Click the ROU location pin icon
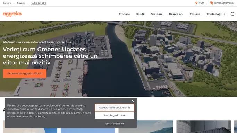Viewport: 237px width, 133px height. (x=196, y=3)
